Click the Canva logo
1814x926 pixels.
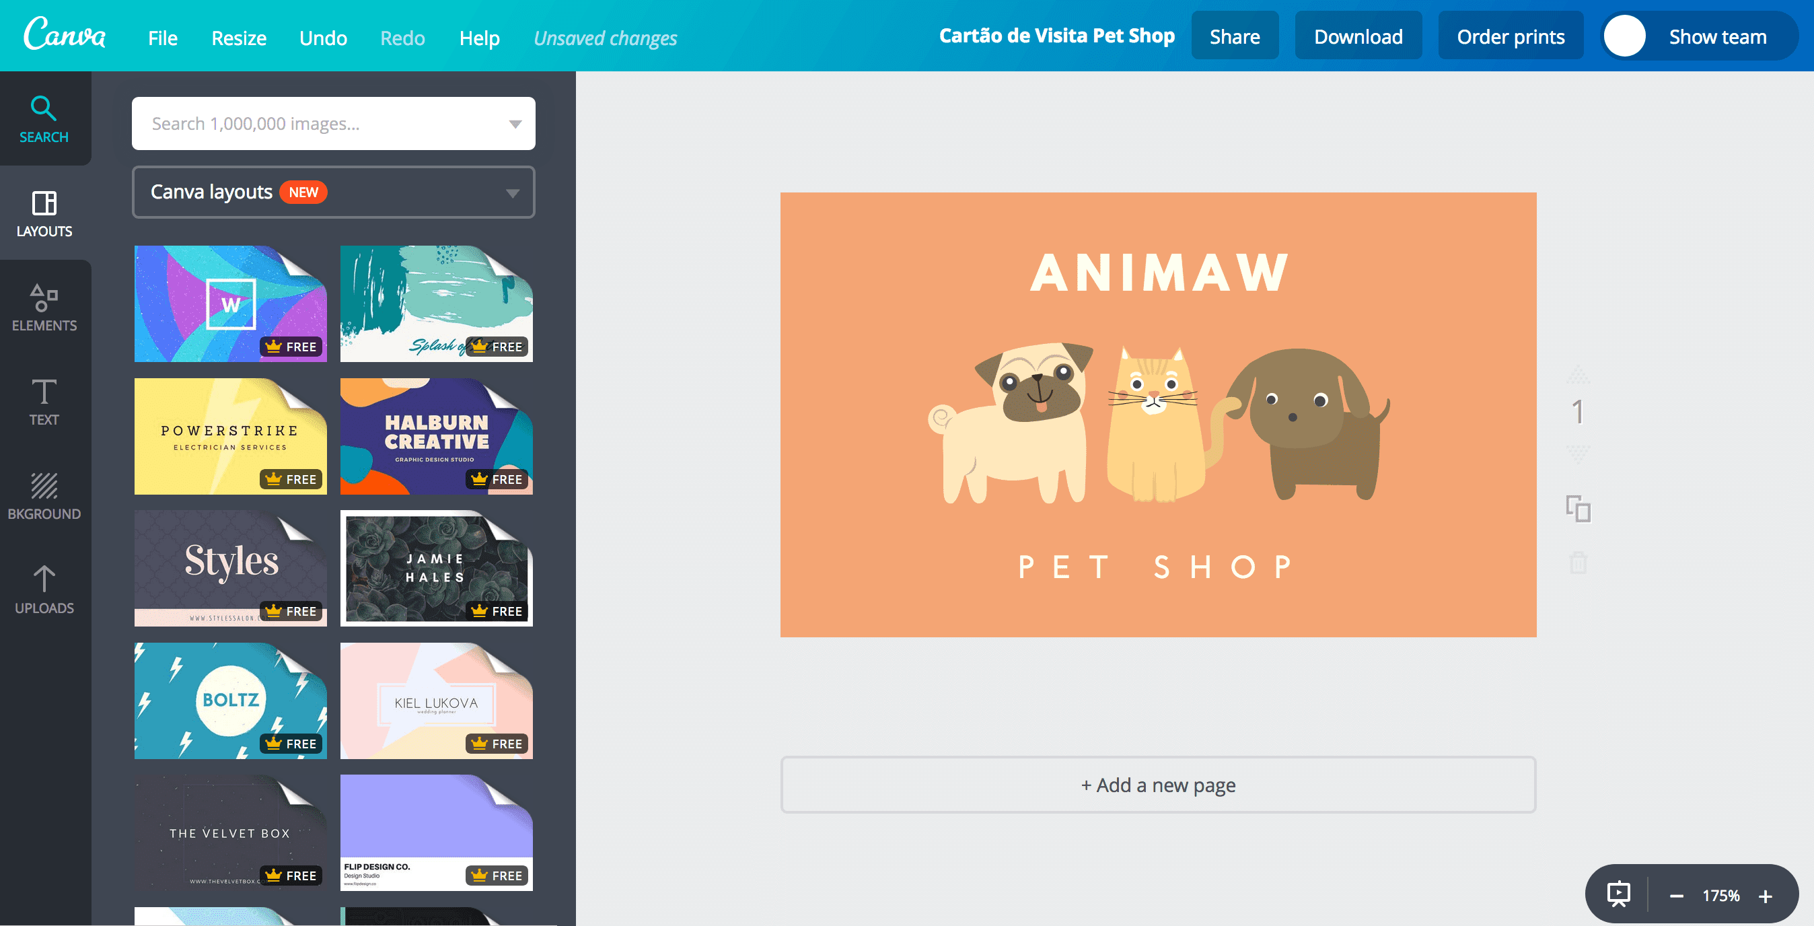64,34
